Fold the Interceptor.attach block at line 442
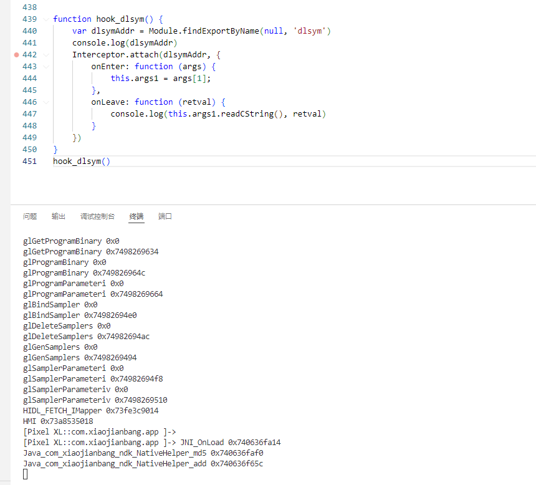 coord(46,55)
